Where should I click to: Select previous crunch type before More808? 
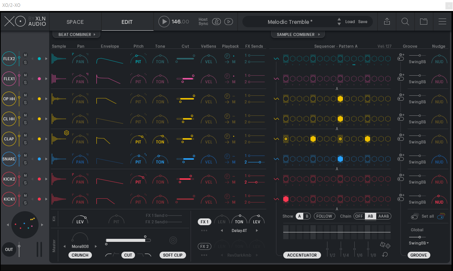point(64,246)
